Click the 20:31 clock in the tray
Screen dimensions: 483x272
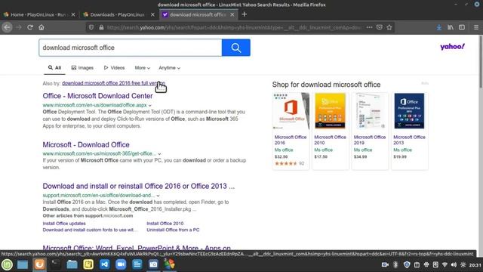pos(475,265)
